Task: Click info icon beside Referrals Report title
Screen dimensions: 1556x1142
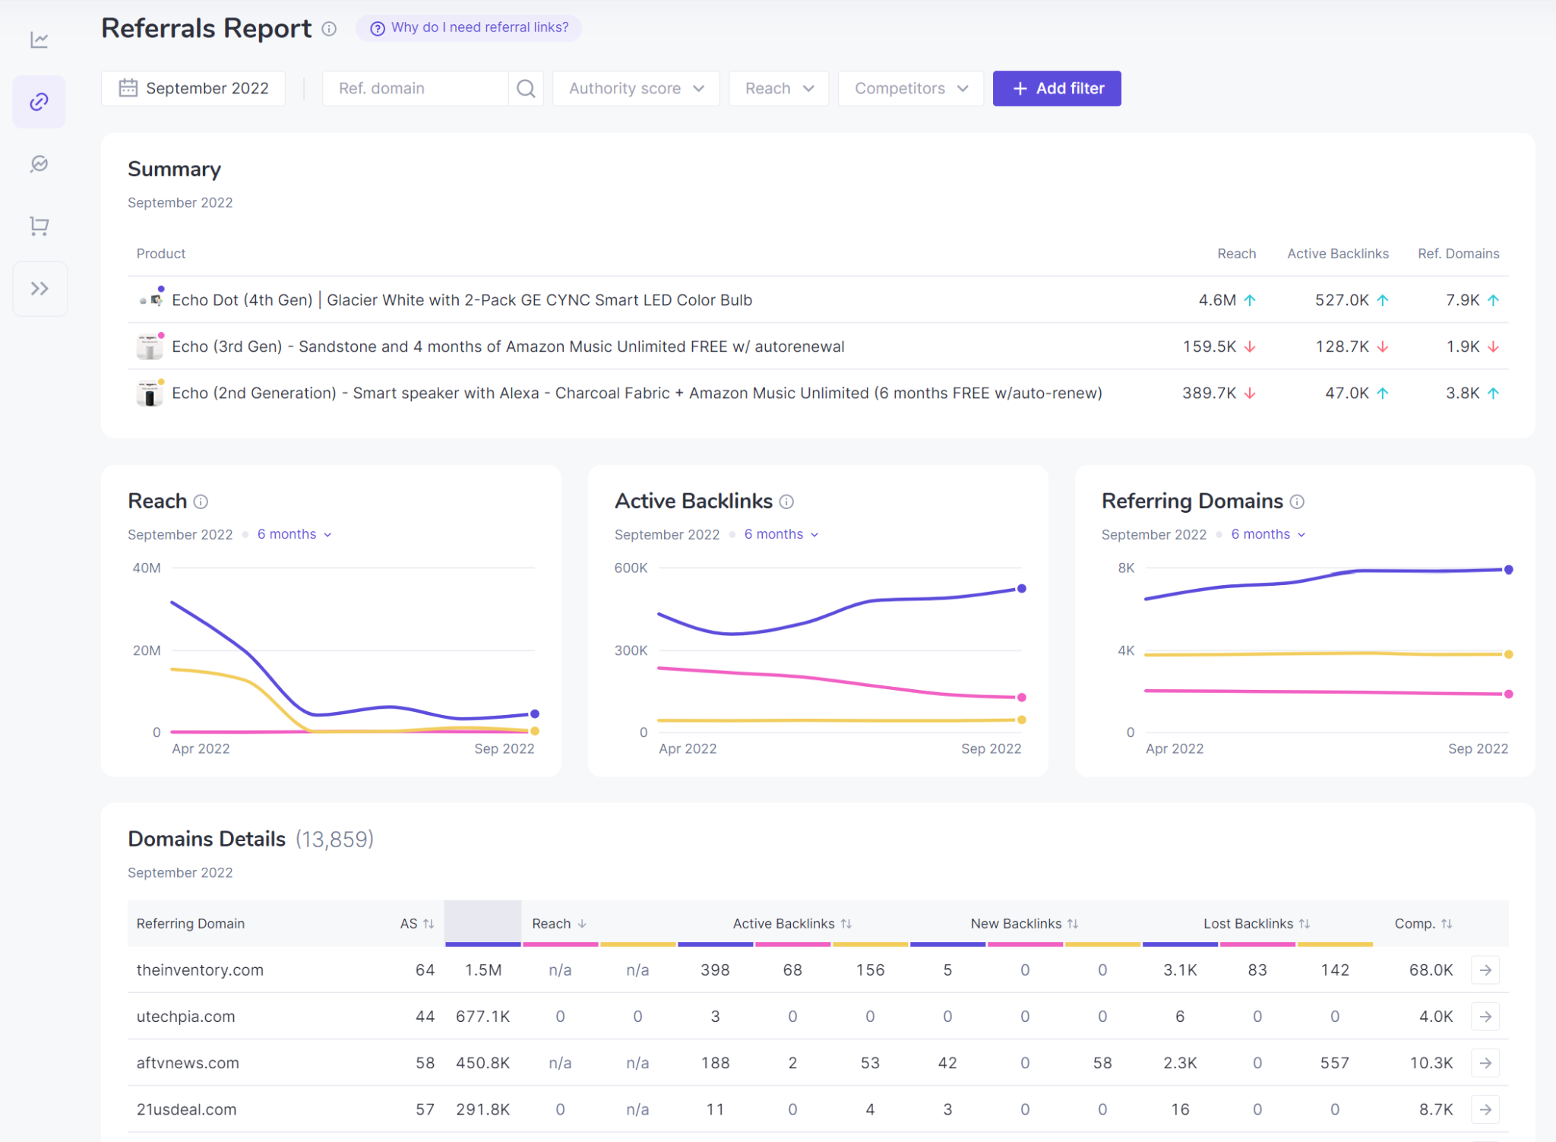Action: tap(329, 29)
